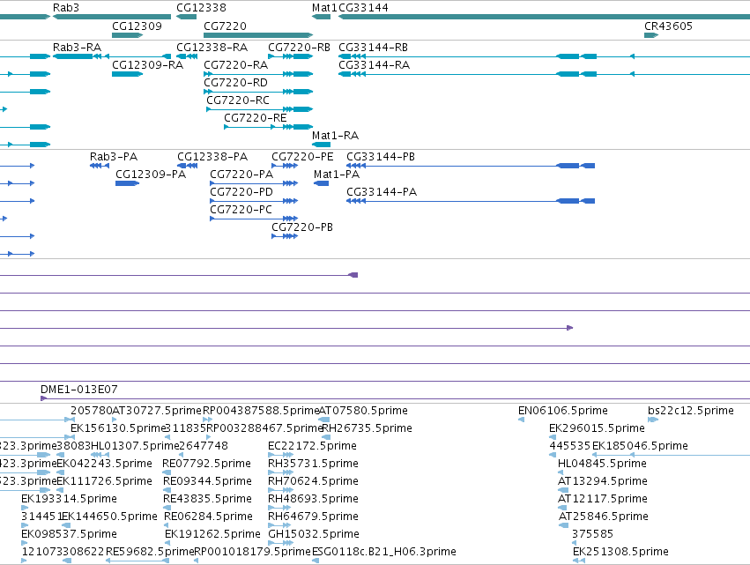Click protein CG7220-PC

(241, 210)
